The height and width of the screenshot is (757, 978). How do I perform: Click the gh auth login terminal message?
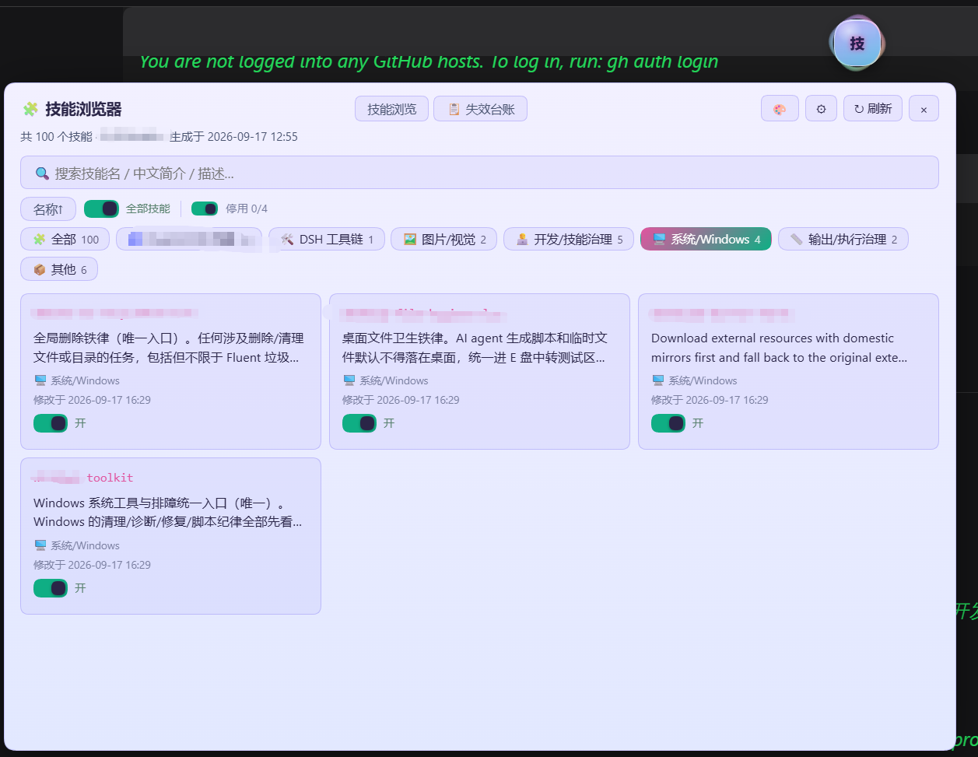tap(429, 61)
